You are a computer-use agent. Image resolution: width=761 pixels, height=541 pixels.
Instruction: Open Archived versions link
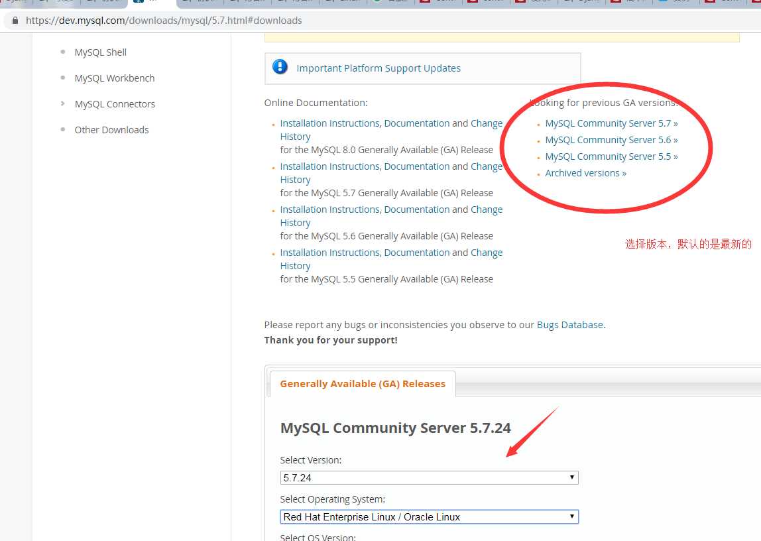pos(586,173)
